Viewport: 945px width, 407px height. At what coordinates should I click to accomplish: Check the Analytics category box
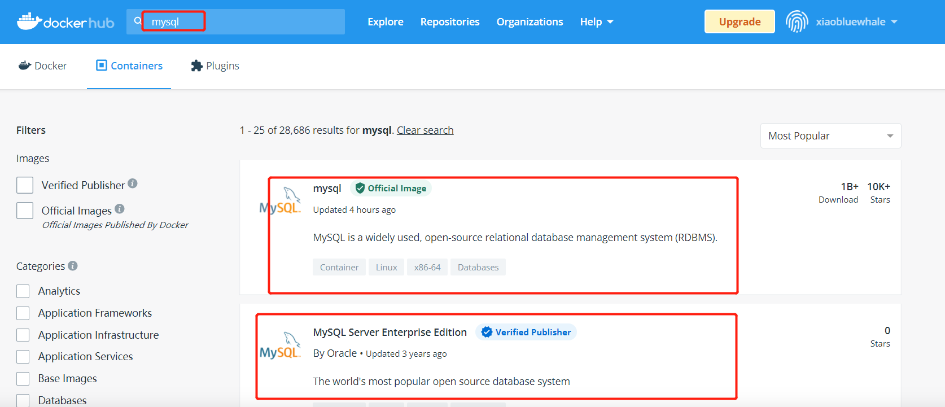click(23, 291)
